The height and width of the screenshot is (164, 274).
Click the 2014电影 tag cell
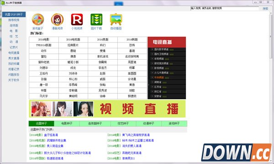[44, 40]
